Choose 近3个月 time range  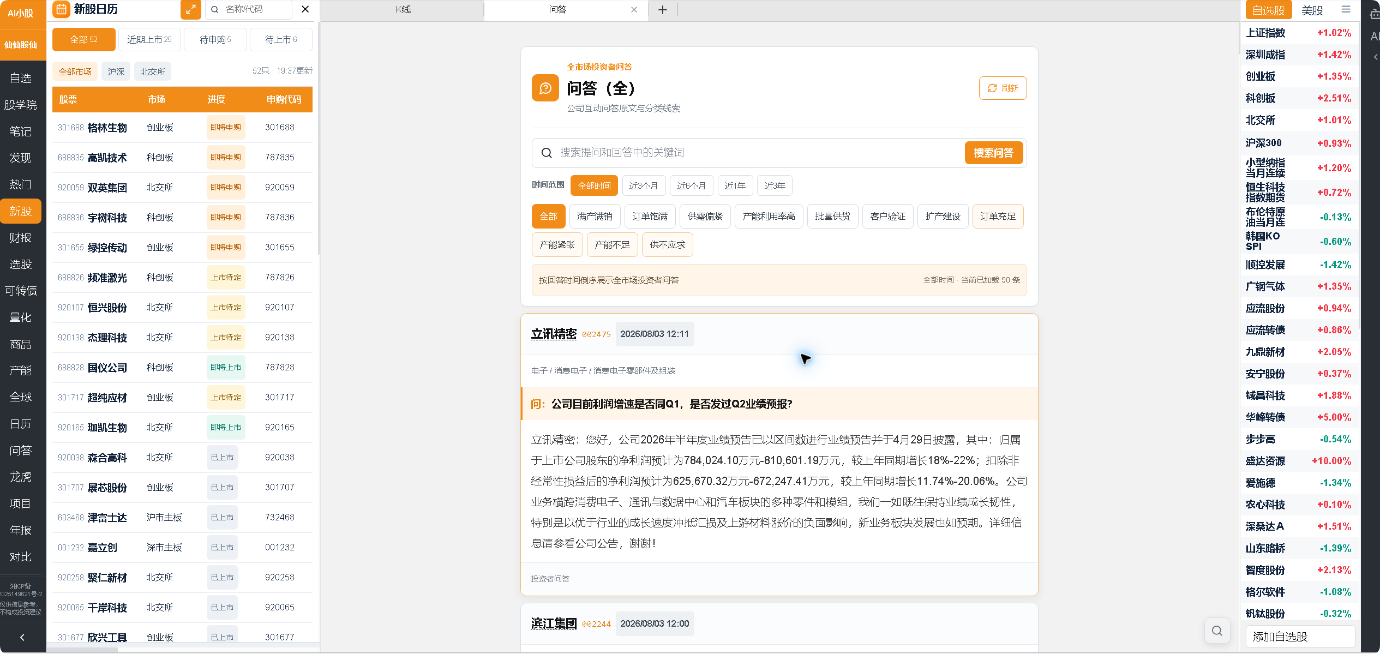click(644, 185)
